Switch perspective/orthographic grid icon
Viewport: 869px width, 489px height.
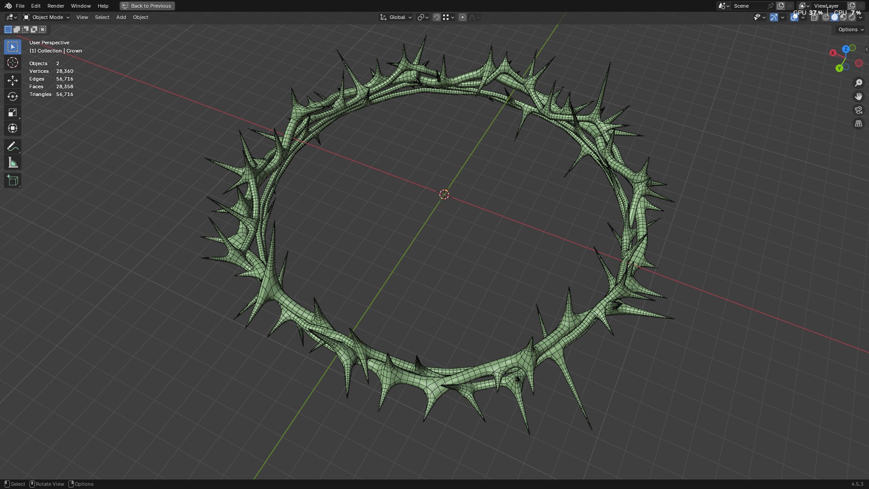[x=858, y=124]
